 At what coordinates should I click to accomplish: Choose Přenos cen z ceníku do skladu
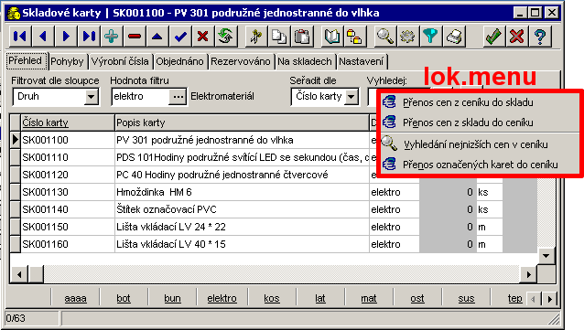480,102
